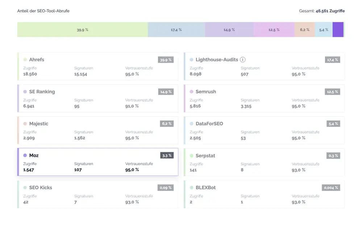Viewport: 358px width, 241px height.
Task: Click Semrush Signaturen value 3.315
Action: coord(246,106)
